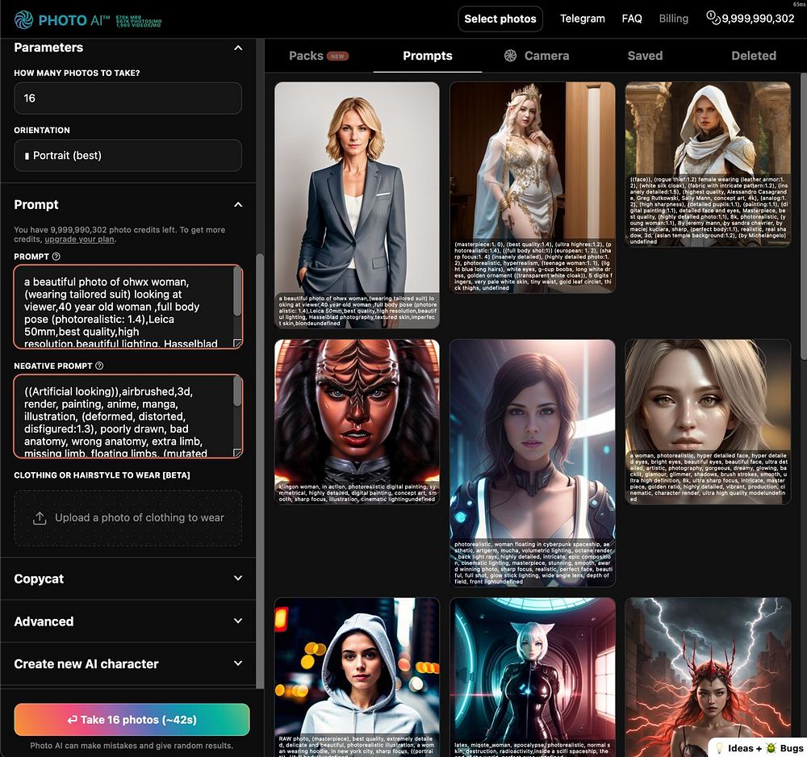Open the Telegram link
This screenshot has height=757, width=807.
tap(582, 19)
